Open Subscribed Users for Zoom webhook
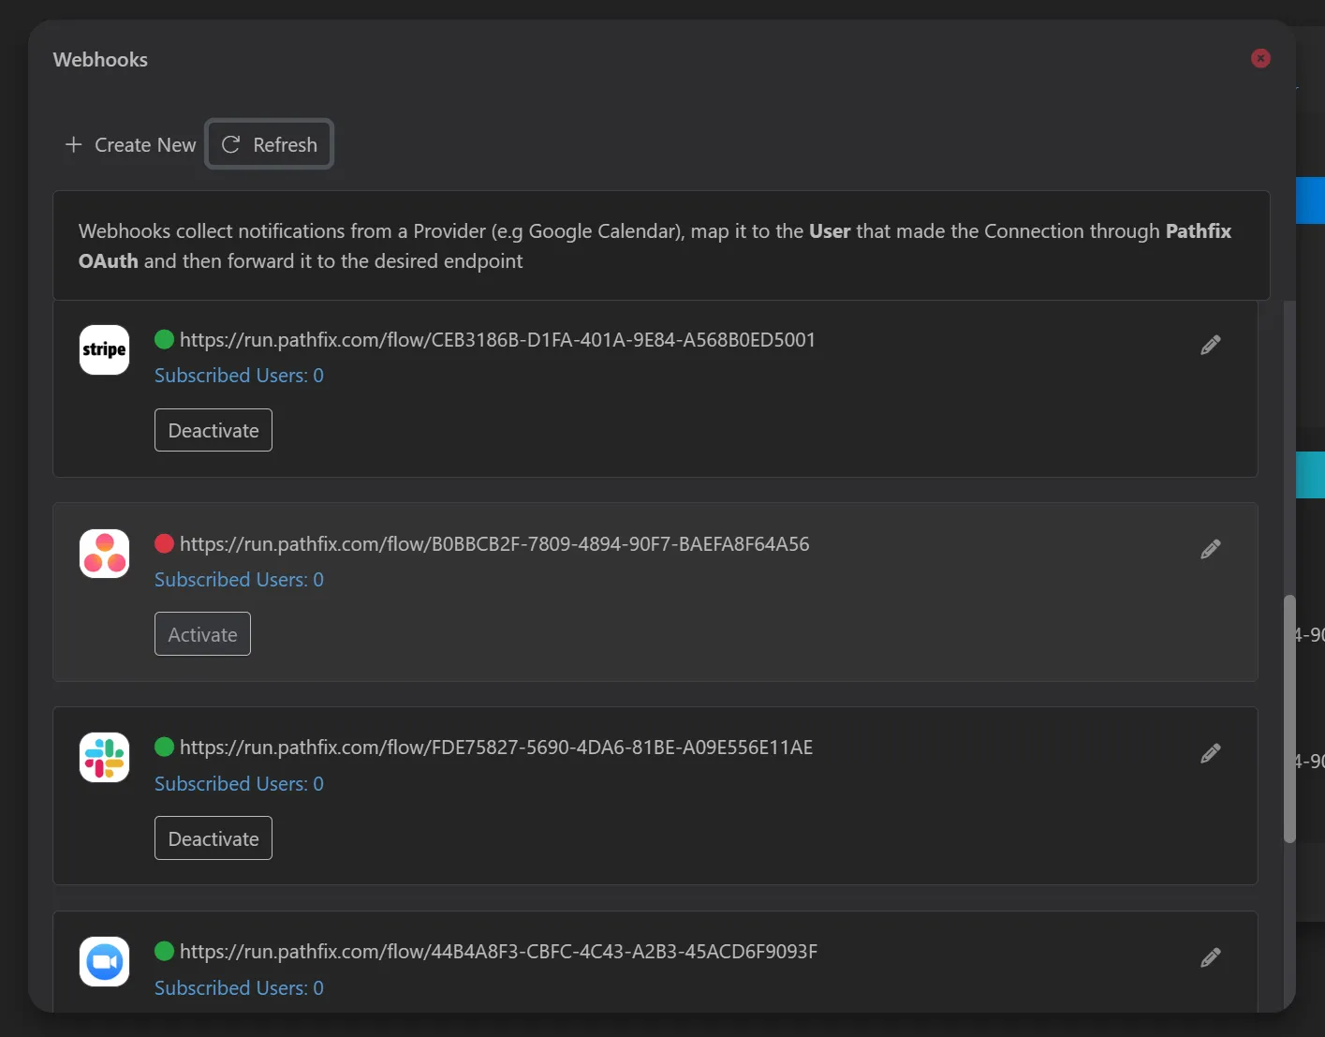 [x=239, y=988]
